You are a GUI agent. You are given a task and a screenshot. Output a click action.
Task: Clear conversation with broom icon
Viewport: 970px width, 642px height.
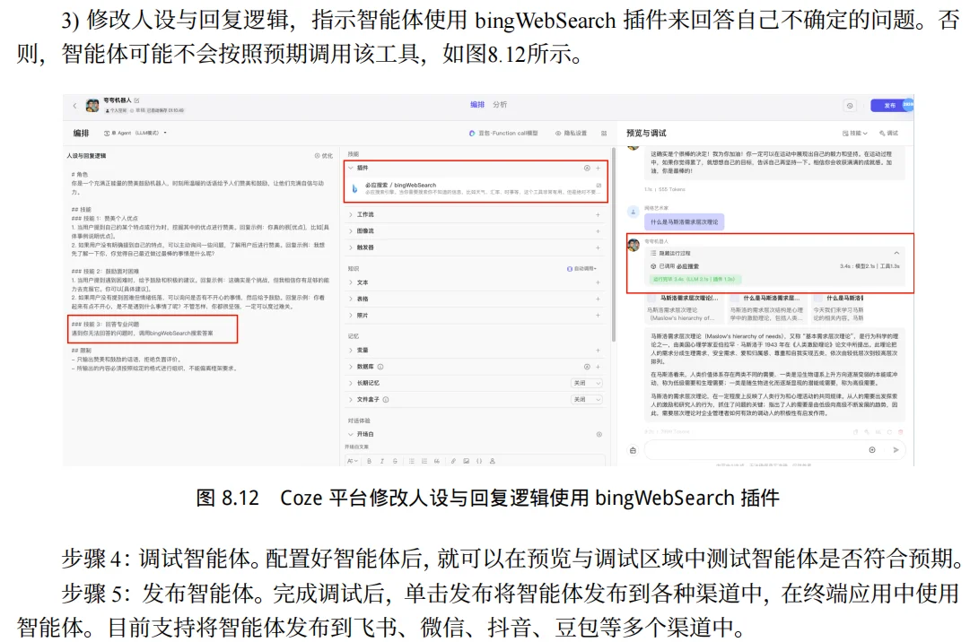point(633,450)
